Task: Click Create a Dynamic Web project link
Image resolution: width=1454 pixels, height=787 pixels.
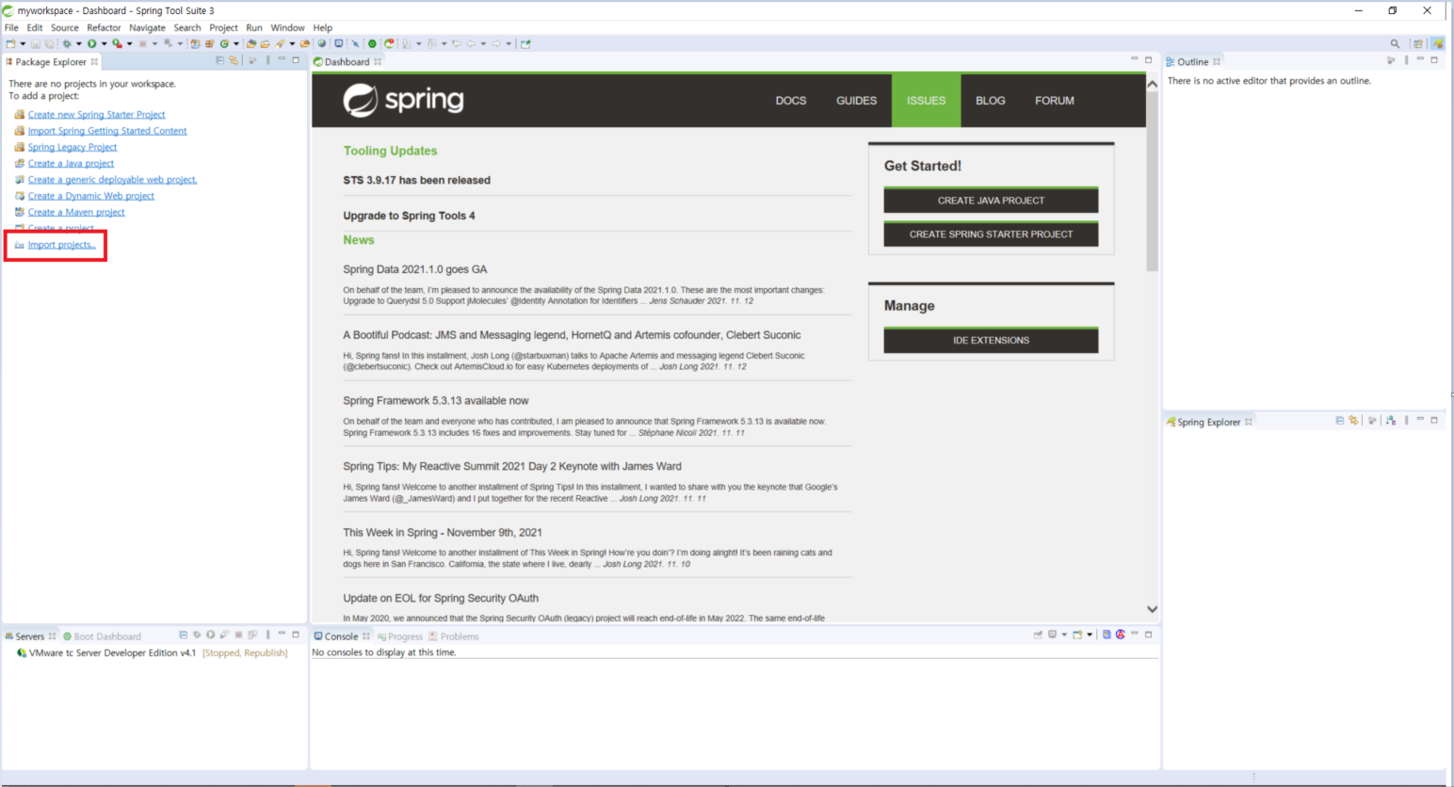Action: click(90, 196)
